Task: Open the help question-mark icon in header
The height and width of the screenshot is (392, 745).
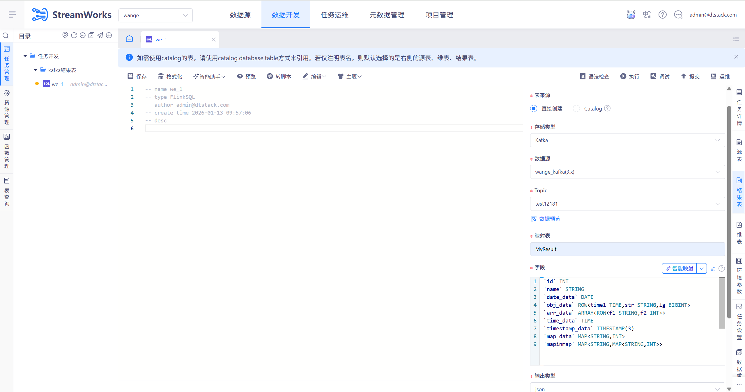Action: click(662, 15)
